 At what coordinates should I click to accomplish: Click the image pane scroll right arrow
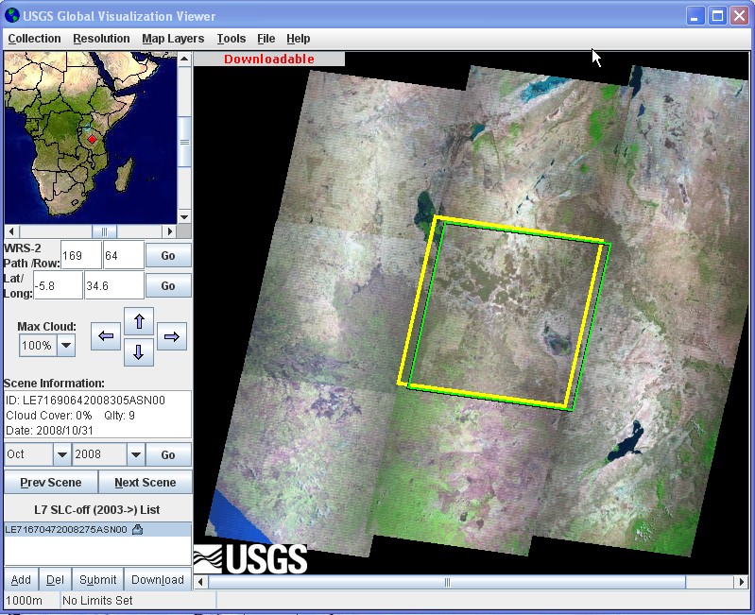point(742,582)
